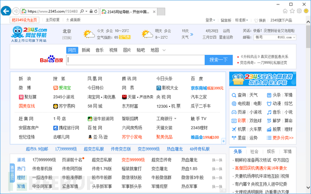The height and width of the screenshot is (194, 311).
Task: Click the 股票 chart icon
Action: [x=269, y=129]
